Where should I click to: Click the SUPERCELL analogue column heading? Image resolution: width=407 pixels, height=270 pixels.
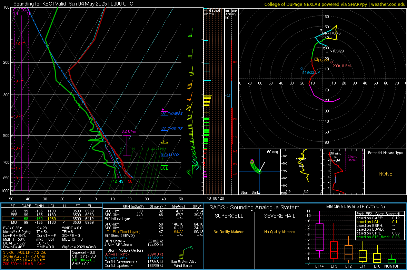click(x=229, y=216)
